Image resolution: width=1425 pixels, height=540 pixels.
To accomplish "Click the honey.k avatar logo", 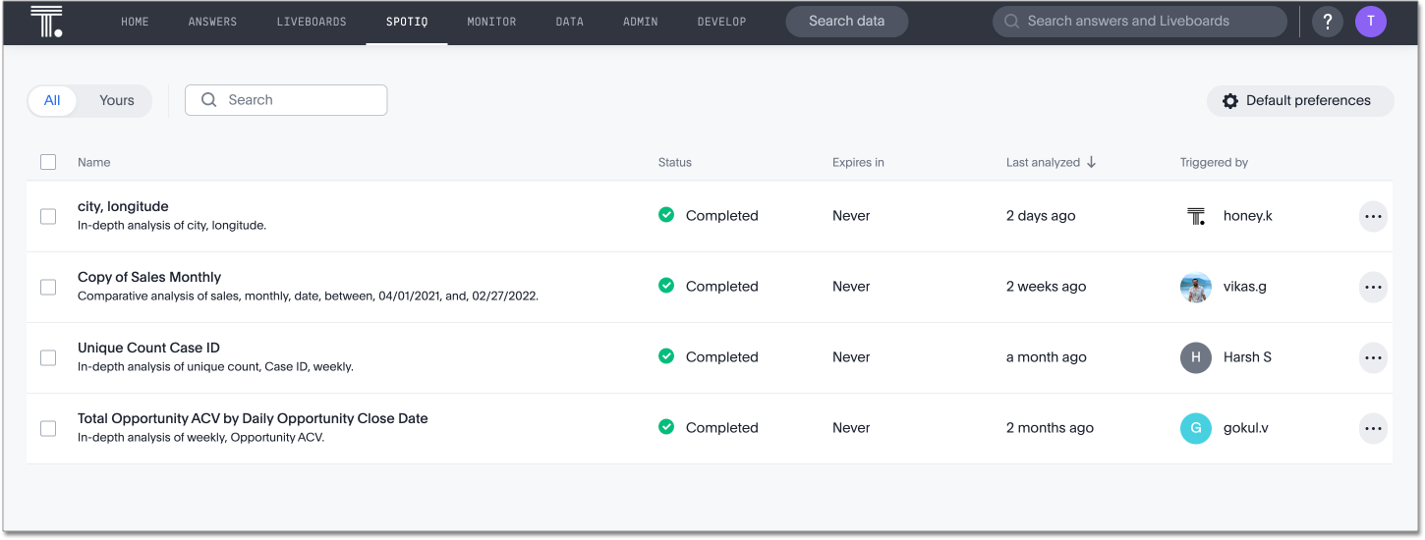I will tap(1195, 216).
